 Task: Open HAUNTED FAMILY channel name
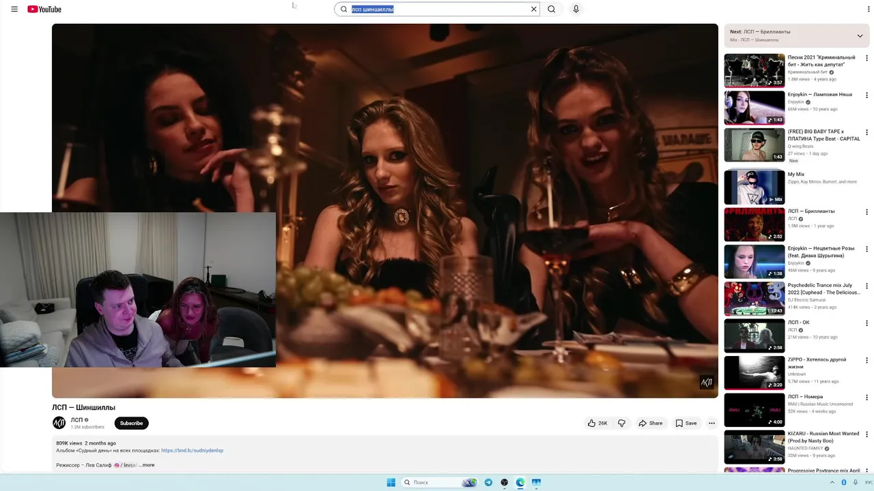click(806, 448)
